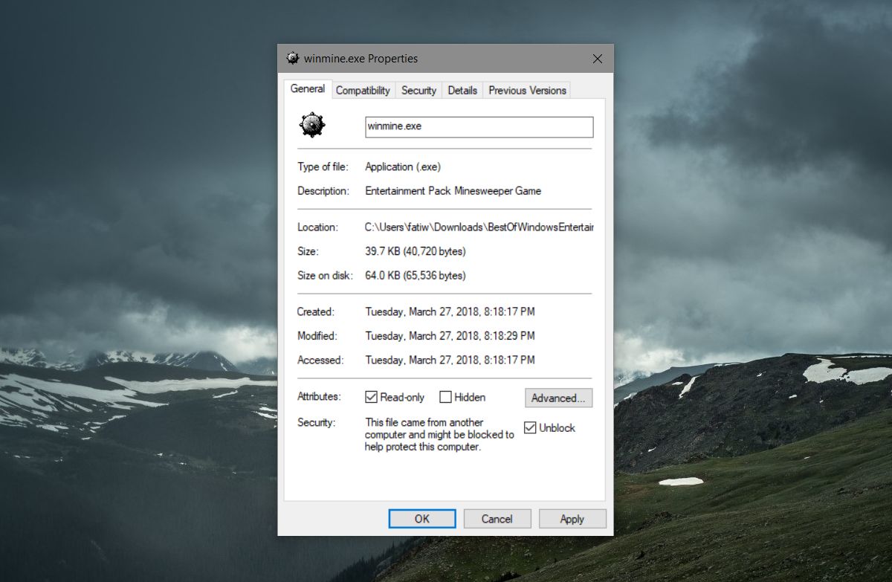Viewport: 892px width, 582px height.
Task: Click the Application (.exe) file type text
Action: pos(403,166)
